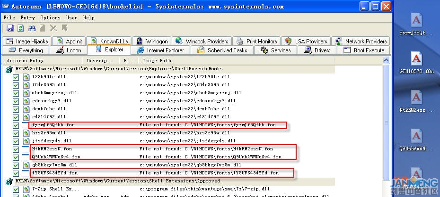Viewport: 440px width, 197px height.
Task: Switch to the Network Providers tab
Action: tap(361, 41)
